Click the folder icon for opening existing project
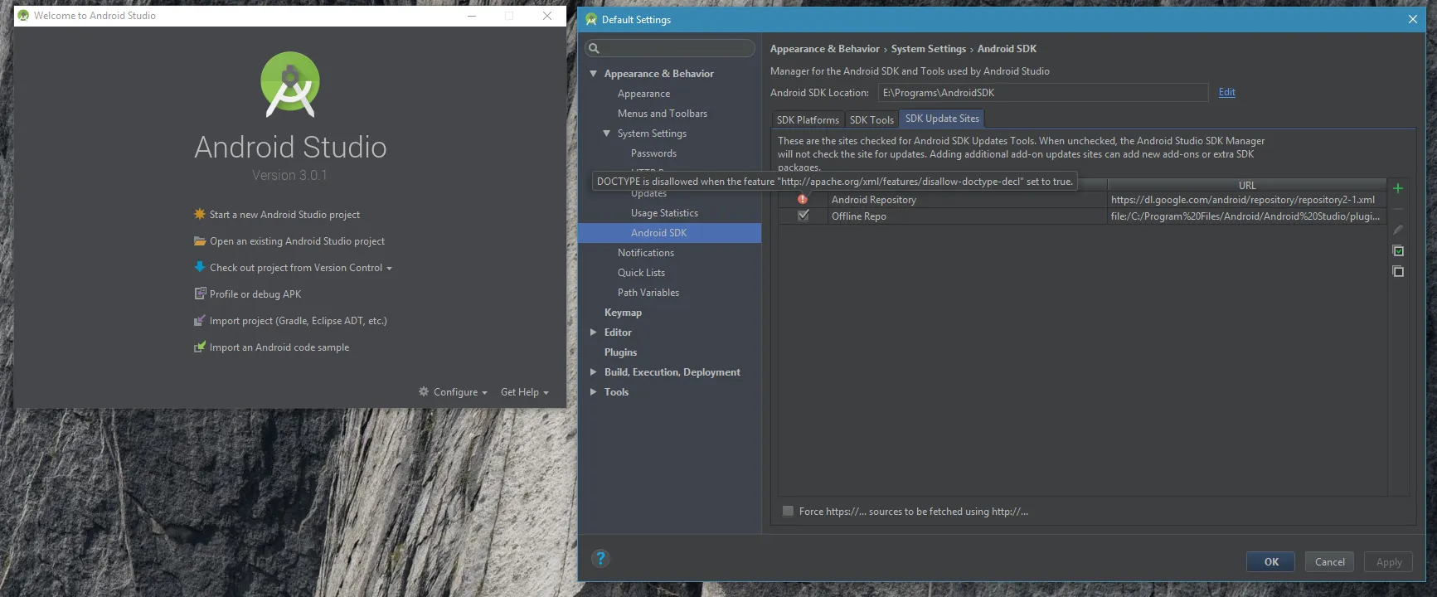Image resolution: width=1437 pixels, height=597 pixels. (x=200, y=240)
